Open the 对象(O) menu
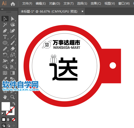This screenshot has width=134, height=128. click(55, 4)
